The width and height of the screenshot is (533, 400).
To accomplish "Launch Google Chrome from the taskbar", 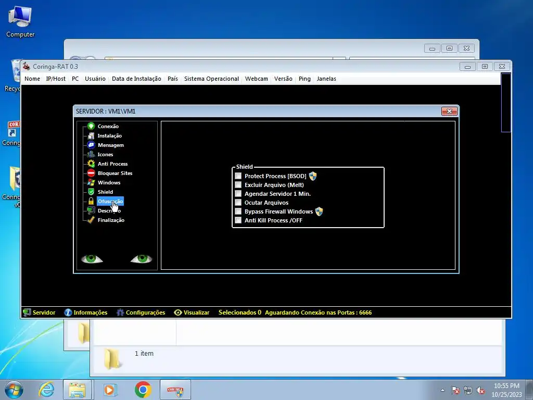I will click(143, 390).
